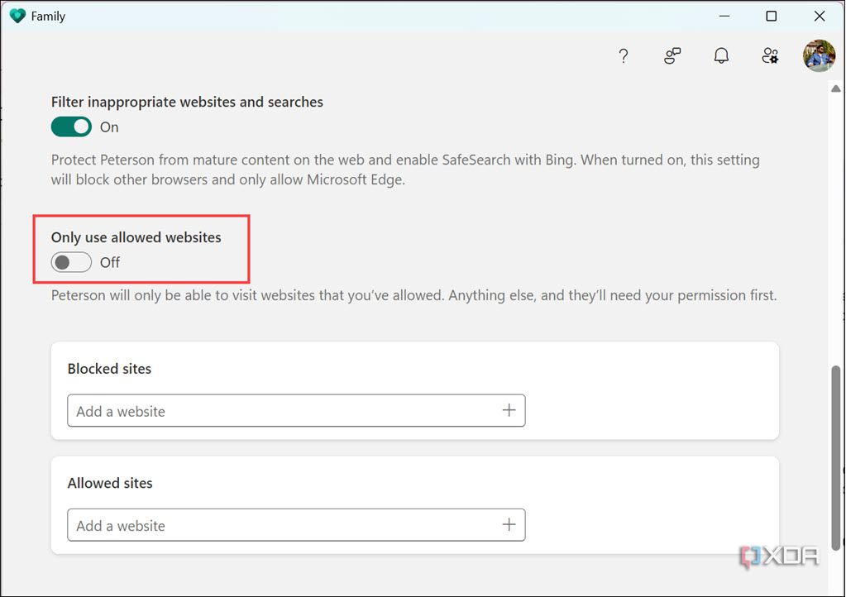
Task: Click the plus icon in Allowed sites
Action: (x=509, y=525)
